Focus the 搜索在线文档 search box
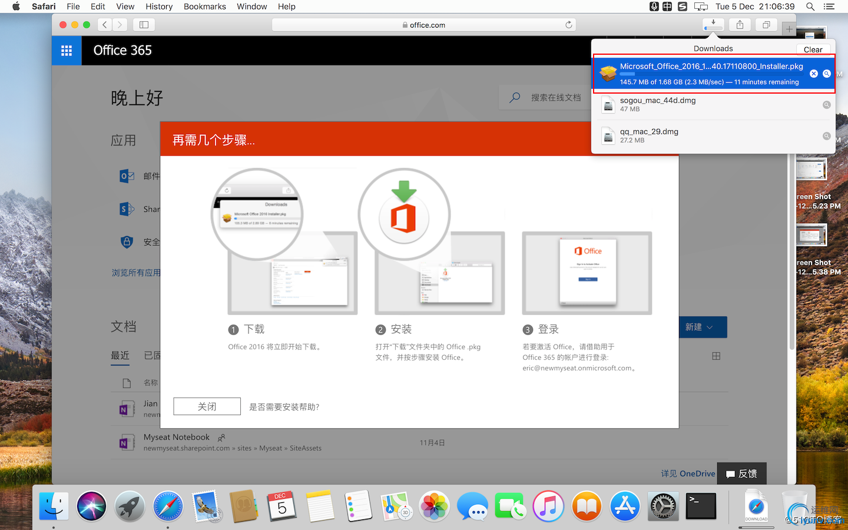The height and width of the screenshot is (530, 848). pyautogui.click(x=545, y=97)
